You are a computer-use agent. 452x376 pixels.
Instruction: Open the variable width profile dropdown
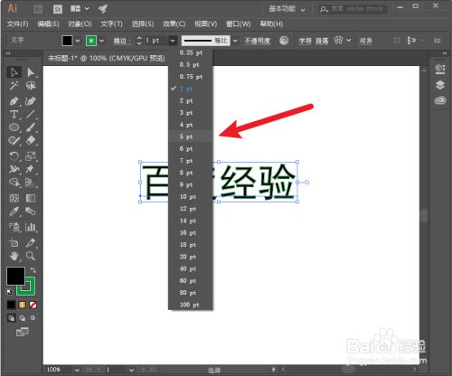[x=235, y=41]
